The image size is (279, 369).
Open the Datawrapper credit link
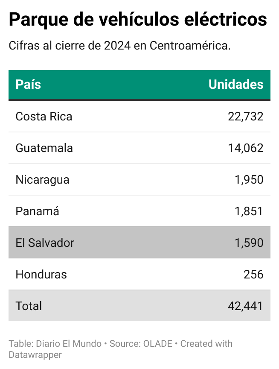point(35,354)
